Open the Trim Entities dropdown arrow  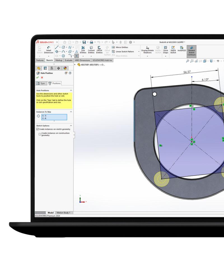[83, 56]
